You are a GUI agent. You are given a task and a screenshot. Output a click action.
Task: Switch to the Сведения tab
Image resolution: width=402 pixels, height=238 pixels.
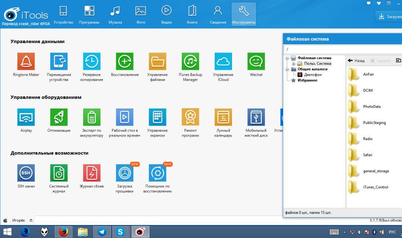tap(218, 15)
